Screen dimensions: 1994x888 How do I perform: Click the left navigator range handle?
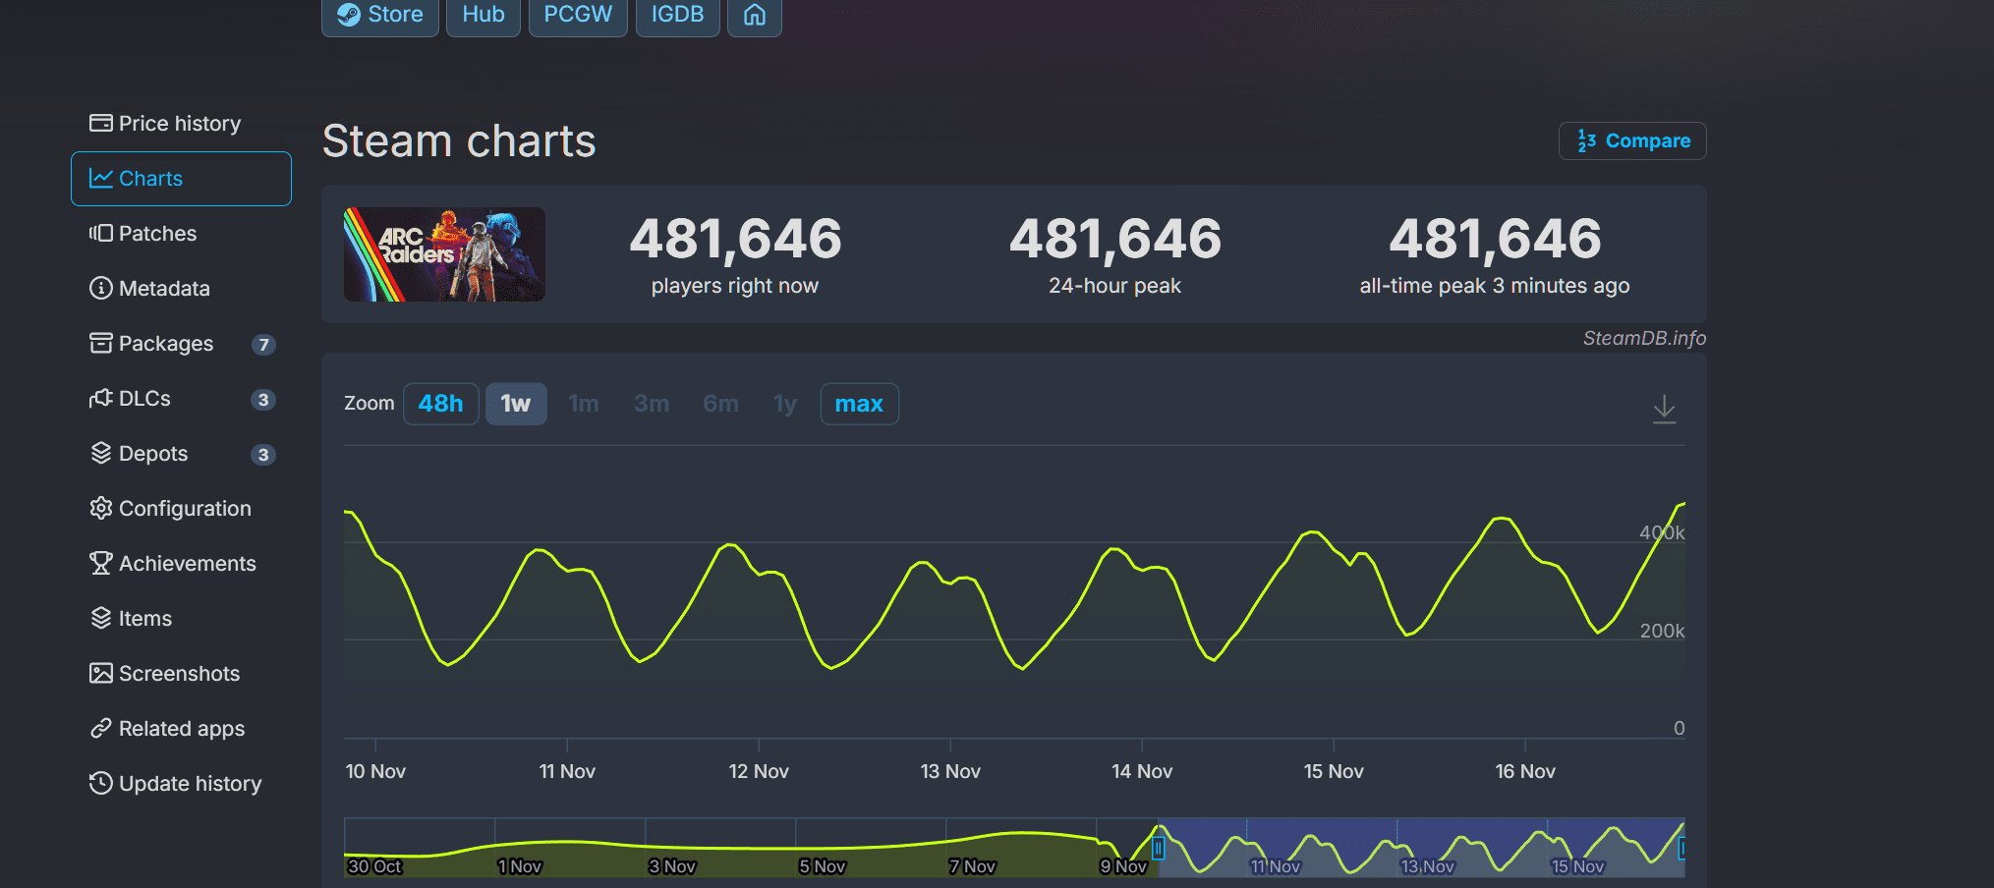[1159, 848]
